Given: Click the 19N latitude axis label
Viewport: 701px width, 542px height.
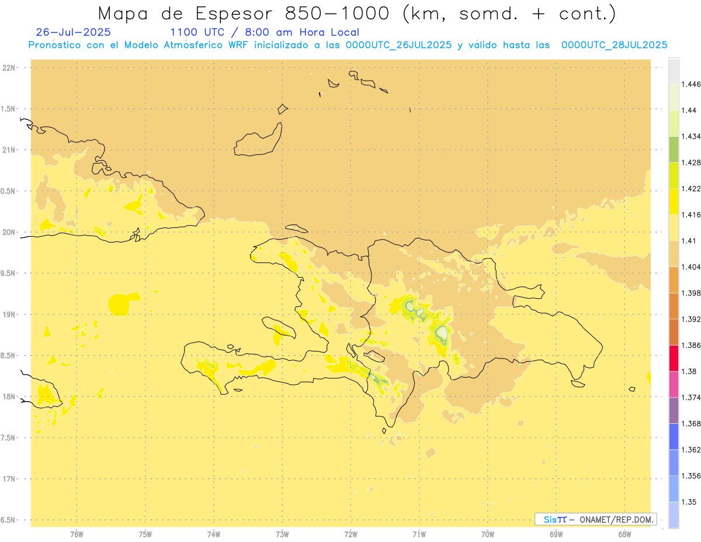Looking at the screenshot, I should point(10,314).
